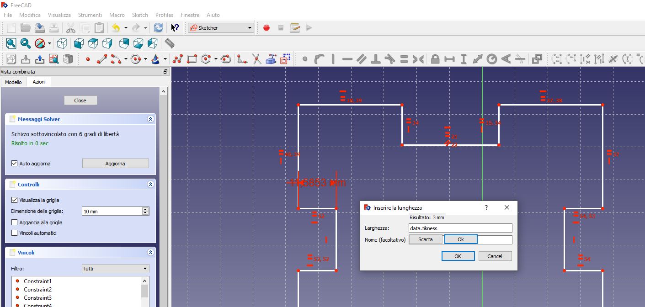Set the axonometric view cube icon
Screen dimensions: 645x307
point(62,43)
